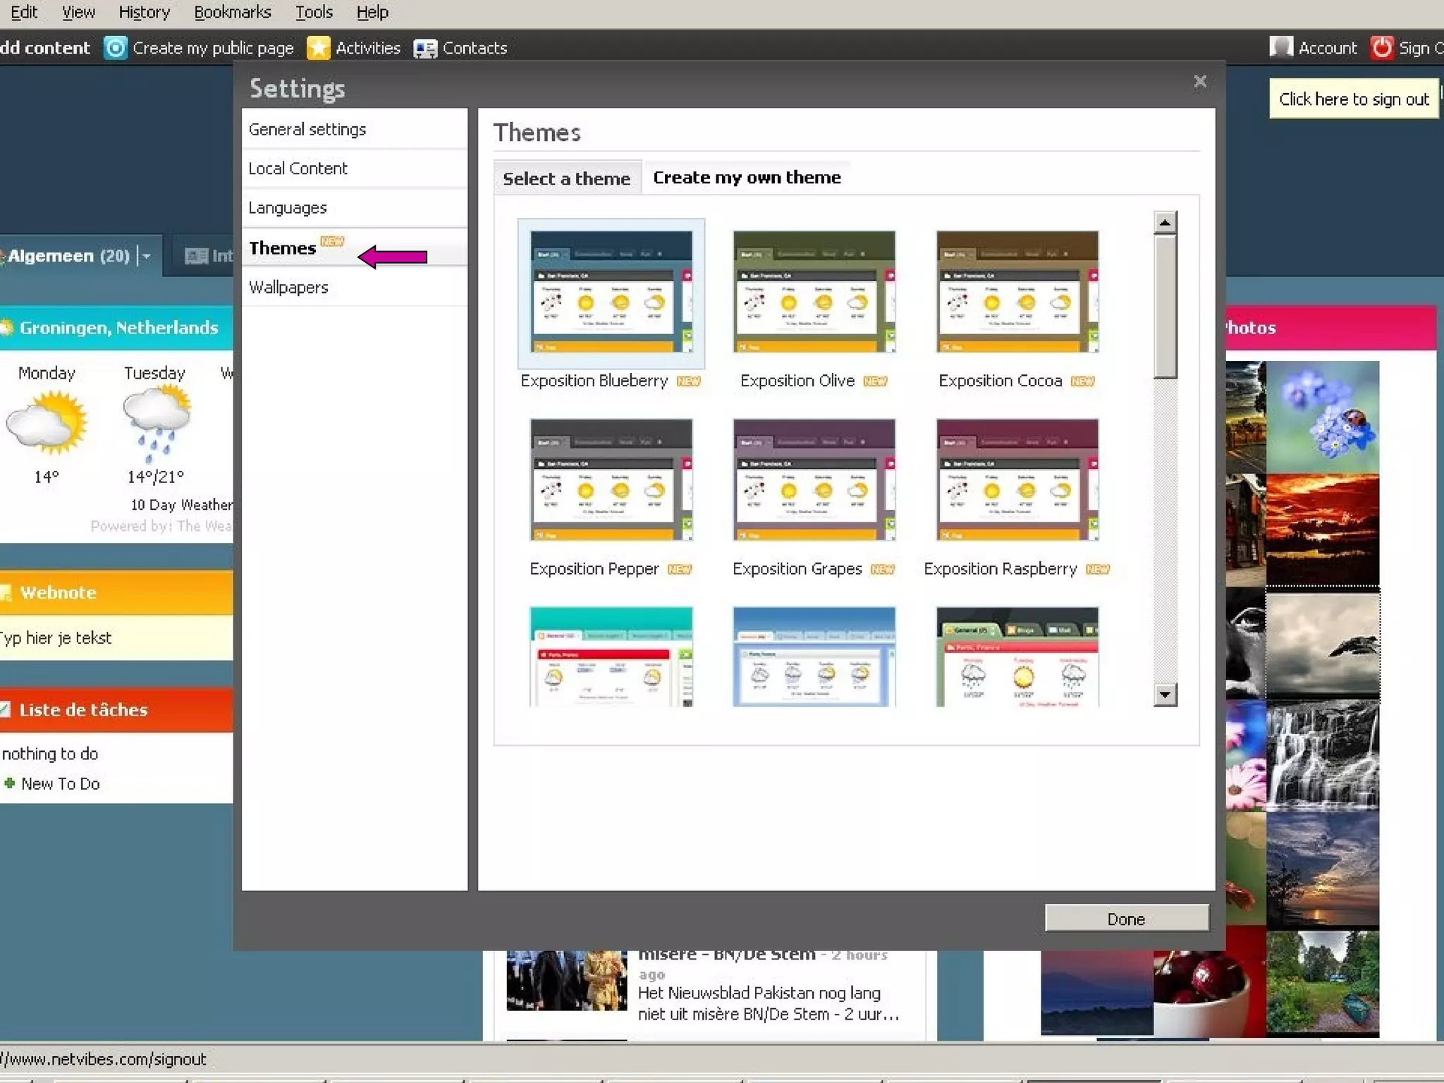Click the red Sign Out power icon
The width and height of the screenshot is (1444, 1083).
point(1381,48)
